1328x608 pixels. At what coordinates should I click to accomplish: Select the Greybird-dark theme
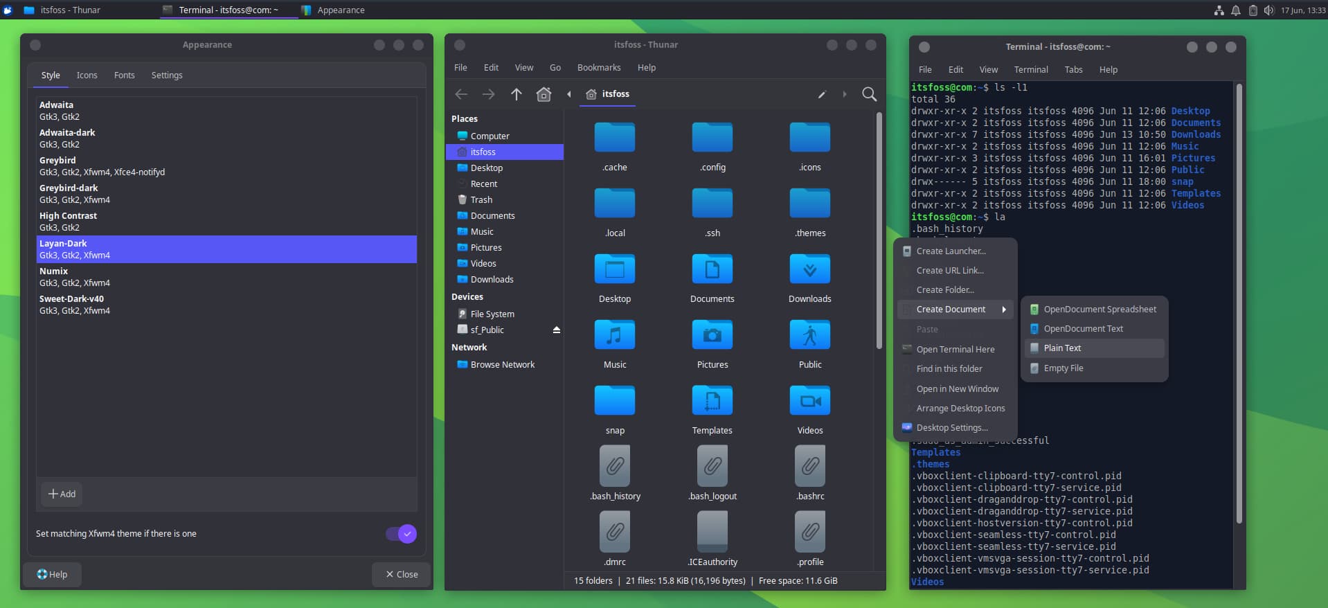pos(226,194)
